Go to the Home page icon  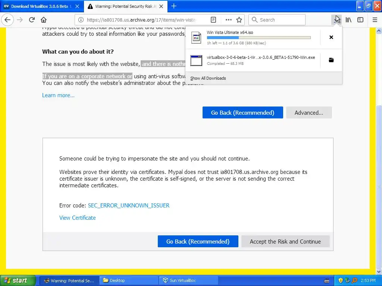point(44,20)
